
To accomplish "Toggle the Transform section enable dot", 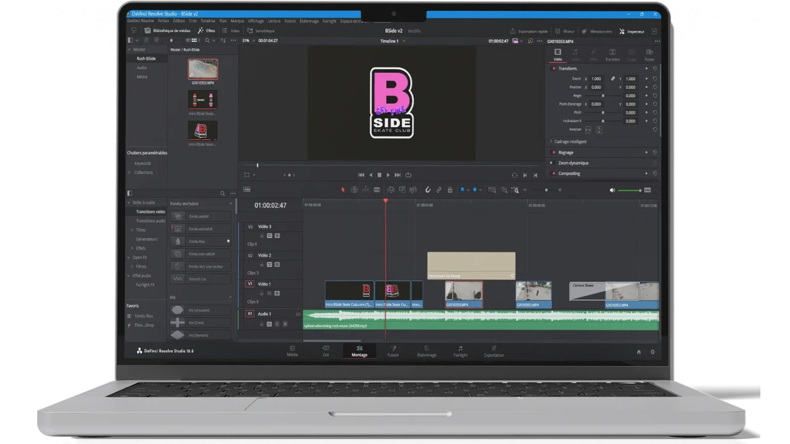I will (554, 68).
